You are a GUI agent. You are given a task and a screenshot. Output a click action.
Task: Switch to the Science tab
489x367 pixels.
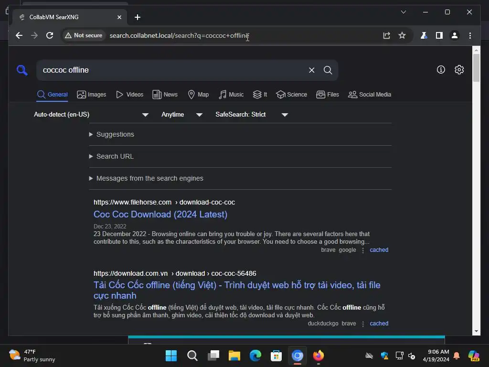292,95
